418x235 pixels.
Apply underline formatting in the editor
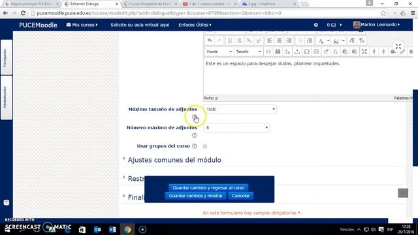pos(230,40)
